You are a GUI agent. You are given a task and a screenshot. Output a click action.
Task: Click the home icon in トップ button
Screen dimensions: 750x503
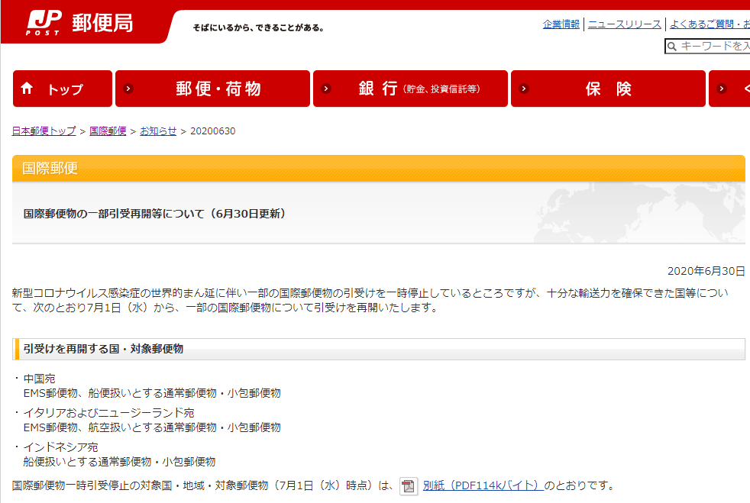[x=27, y=89]
